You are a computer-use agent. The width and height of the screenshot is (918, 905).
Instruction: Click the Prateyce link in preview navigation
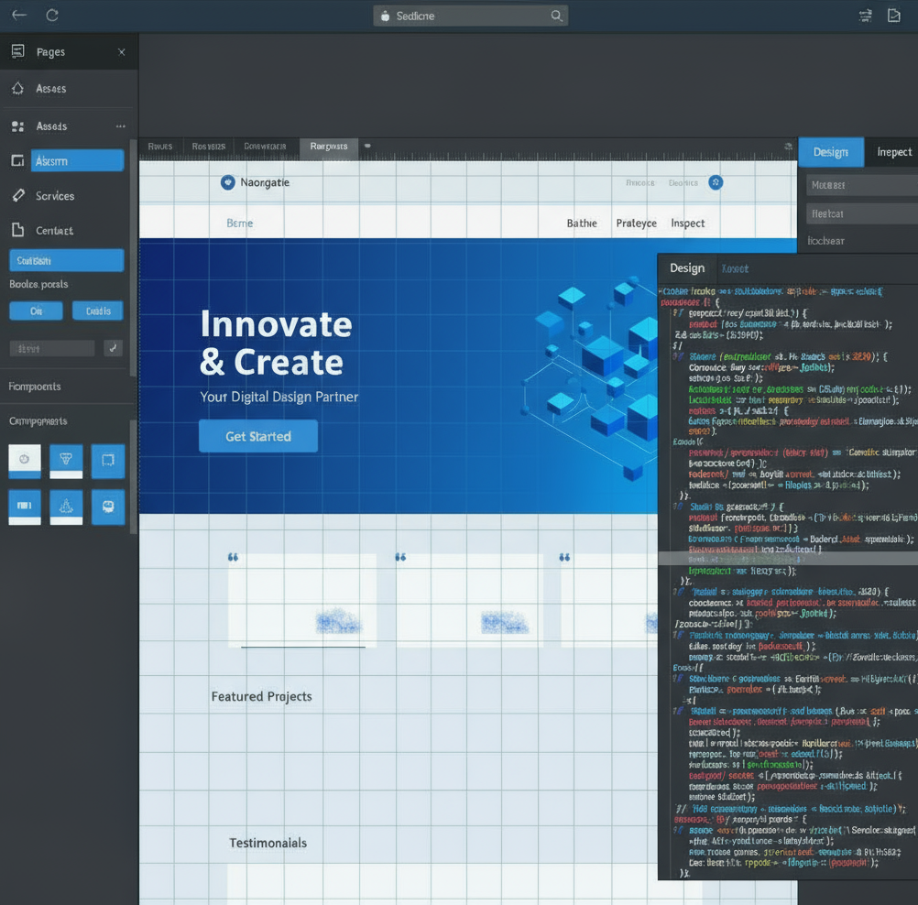[x=636, y=224]
